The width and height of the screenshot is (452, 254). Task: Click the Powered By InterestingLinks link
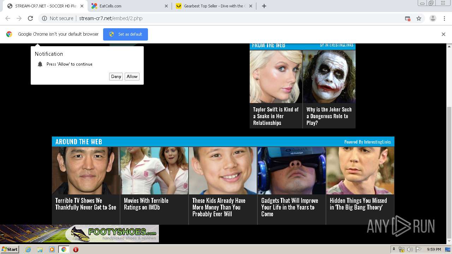tap(368, 142)
